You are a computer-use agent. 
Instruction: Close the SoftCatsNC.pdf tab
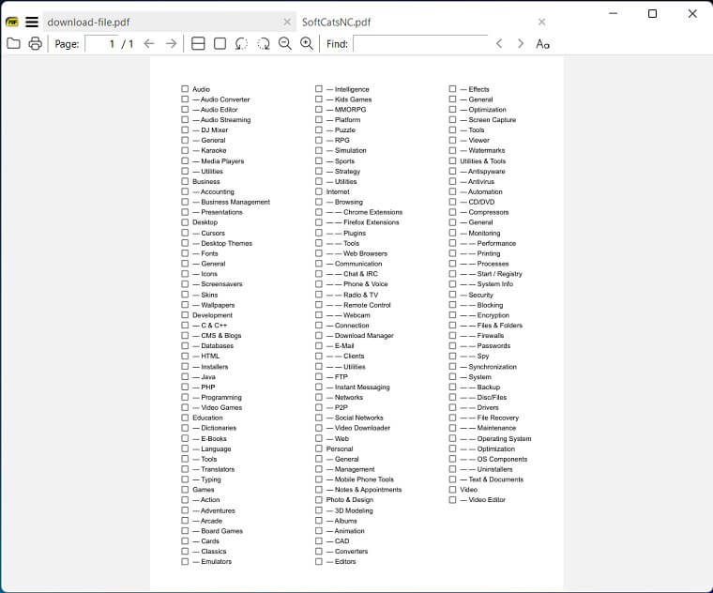[541, 22]
